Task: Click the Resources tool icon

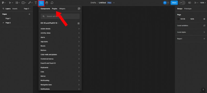Action: click(41, 3)
